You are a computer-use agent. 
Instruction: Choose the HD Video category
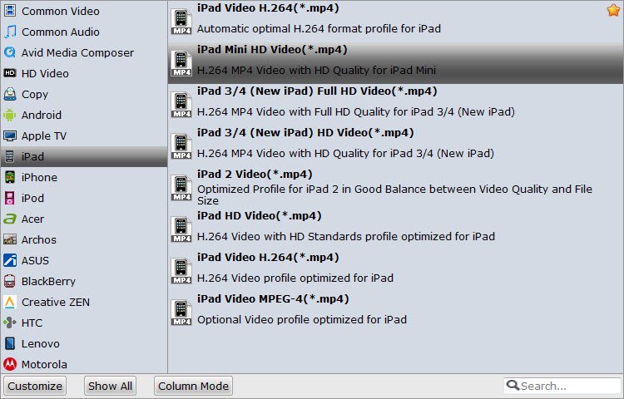tap(45, 73)
